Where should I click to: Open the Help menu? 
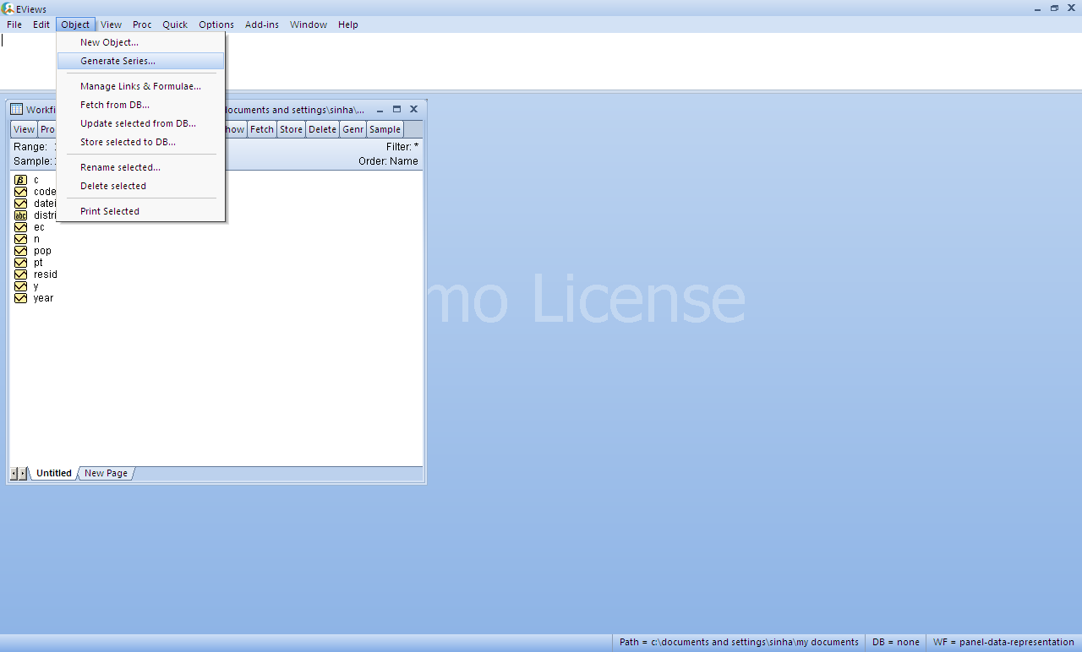coord(348,24)
